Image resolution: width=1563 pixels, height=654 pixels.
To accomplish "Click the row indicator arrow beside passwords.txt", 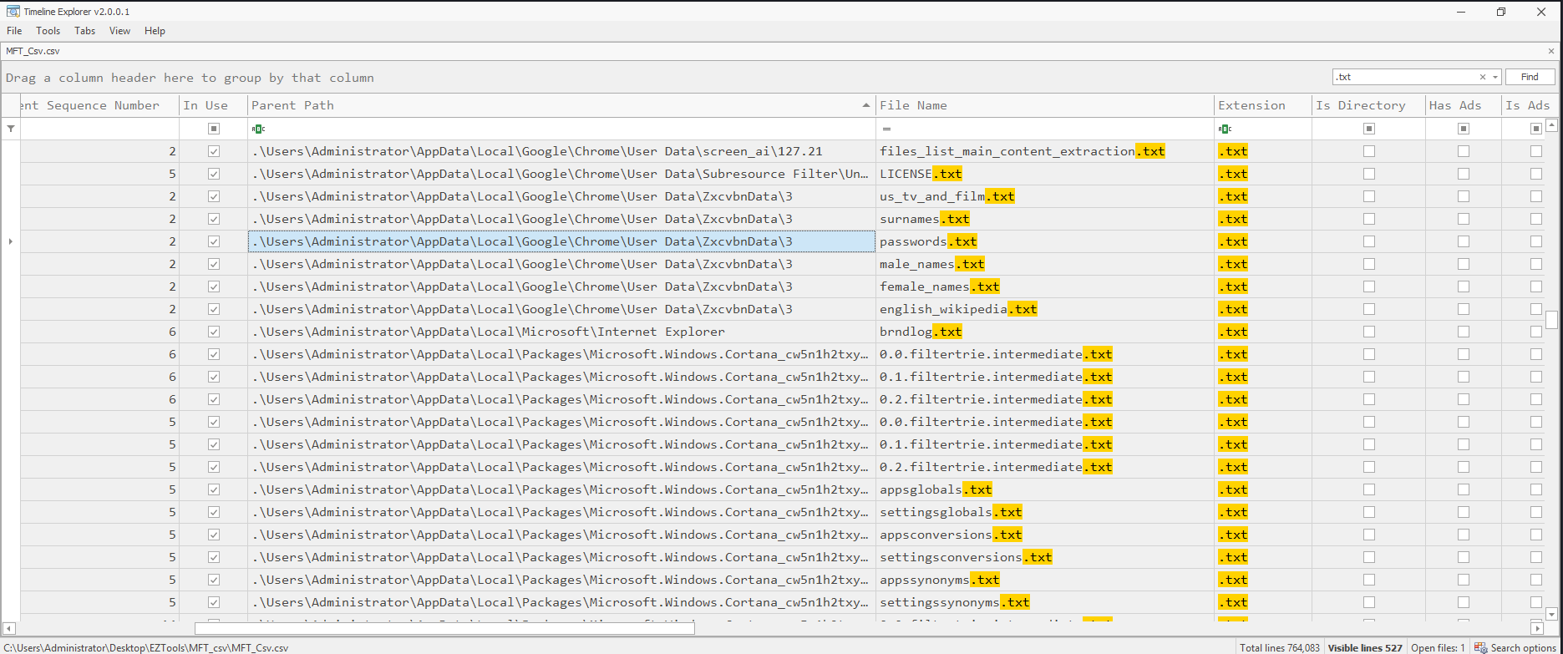I will click(11, 241).
